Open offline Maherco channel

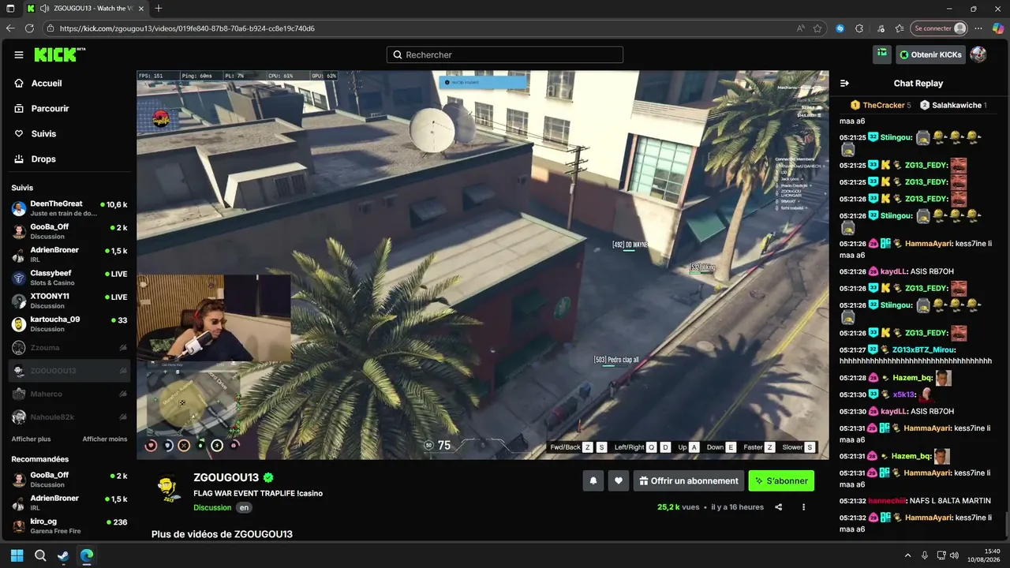69,394
